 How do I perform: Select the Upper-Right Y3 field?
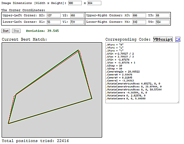click(162, 15)
